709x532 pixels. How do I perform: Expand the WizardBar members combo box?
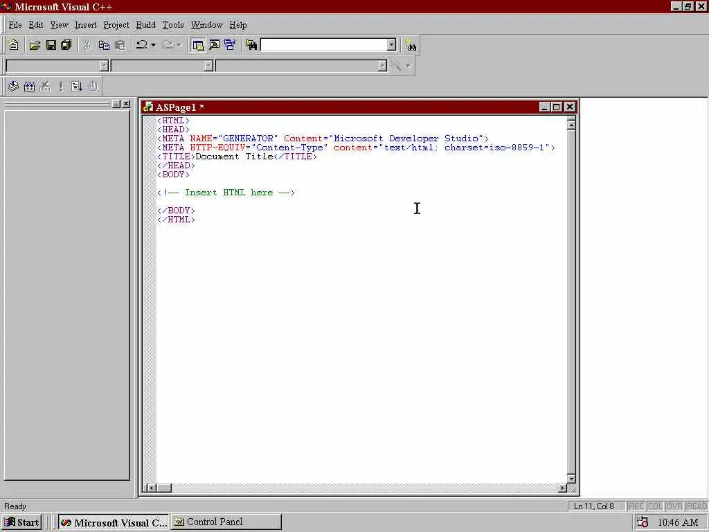click(x=382, y=66)
